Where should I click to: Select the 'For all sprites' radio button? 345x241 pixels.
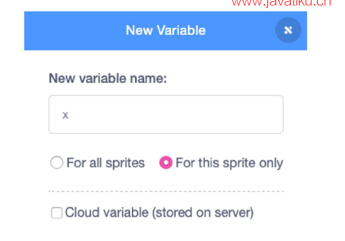[x=57, y=162]
